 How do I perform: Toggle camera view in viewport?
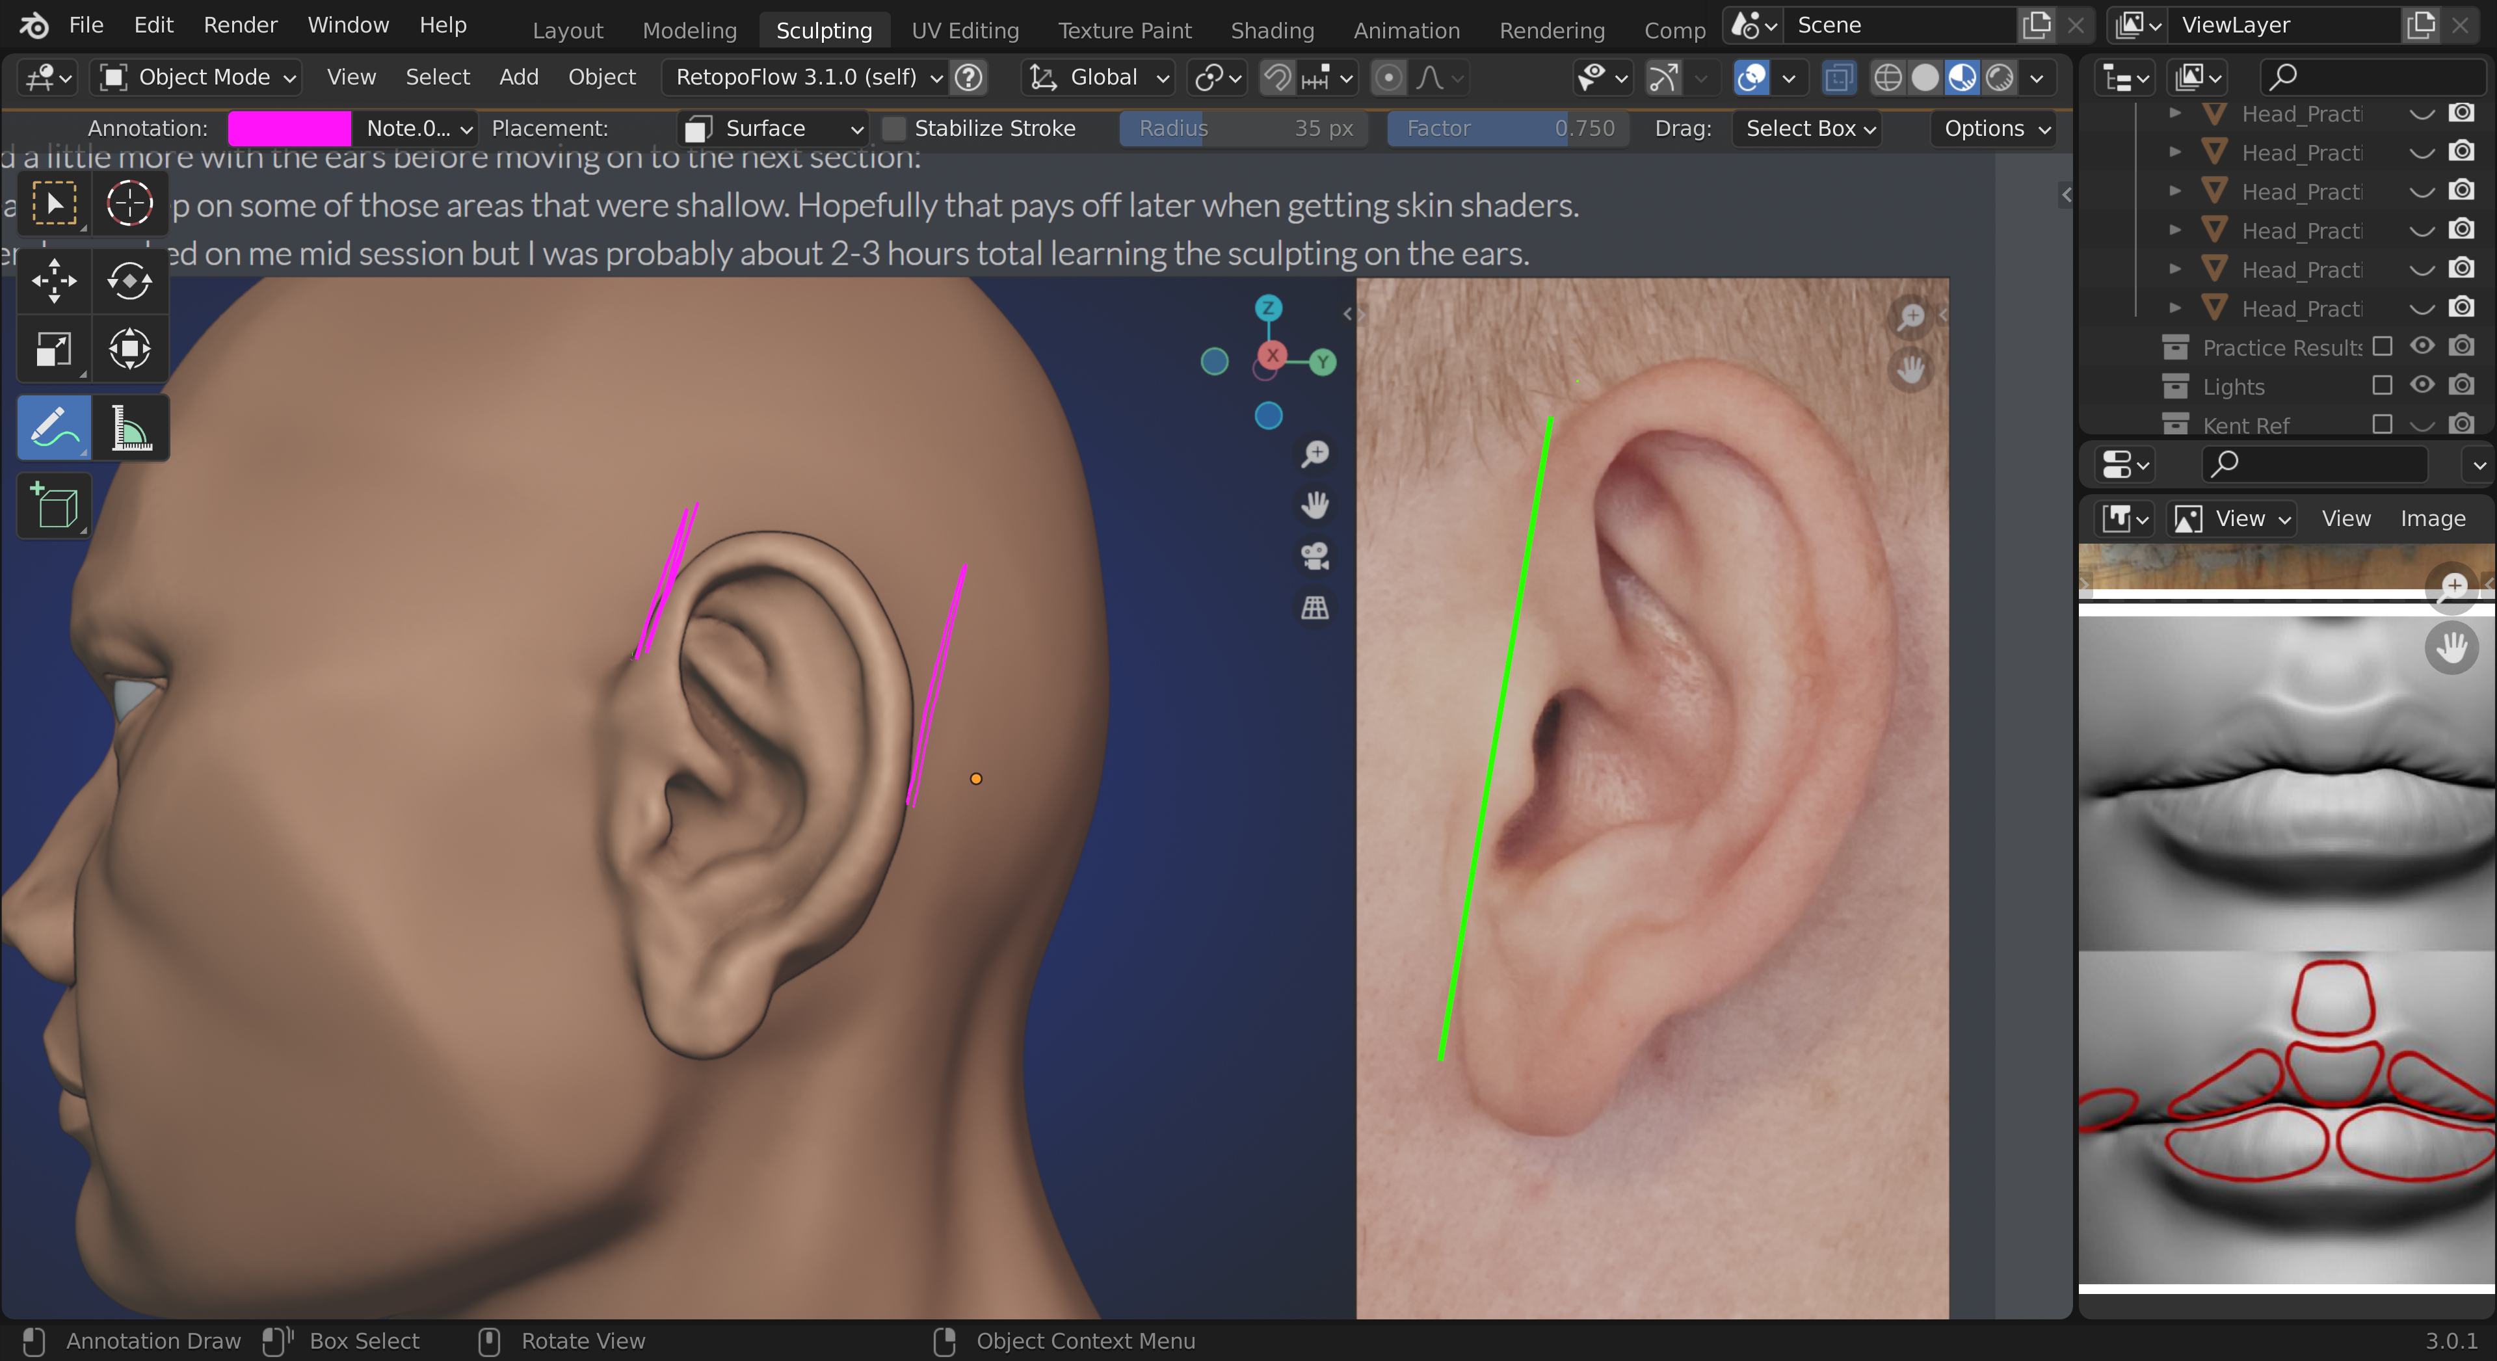1314,557
